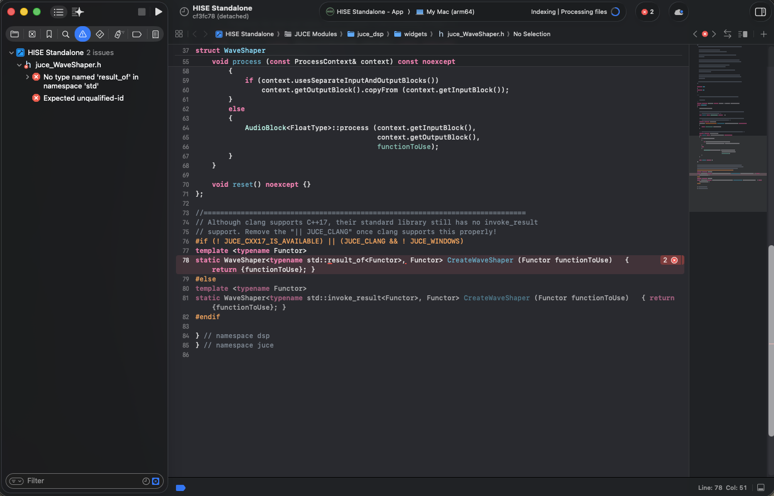Show the Breakpoint navigator

tap(136, 34)
